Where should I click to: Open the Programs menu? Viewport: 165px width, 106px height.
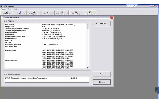point(4,9)
